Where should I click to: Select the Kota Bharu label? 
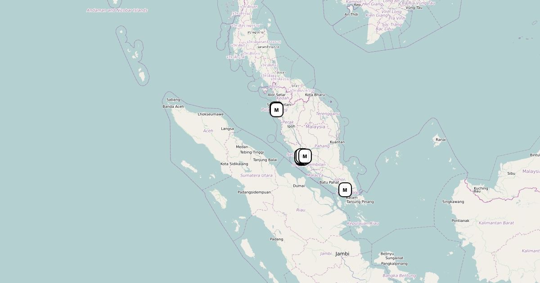315,95
